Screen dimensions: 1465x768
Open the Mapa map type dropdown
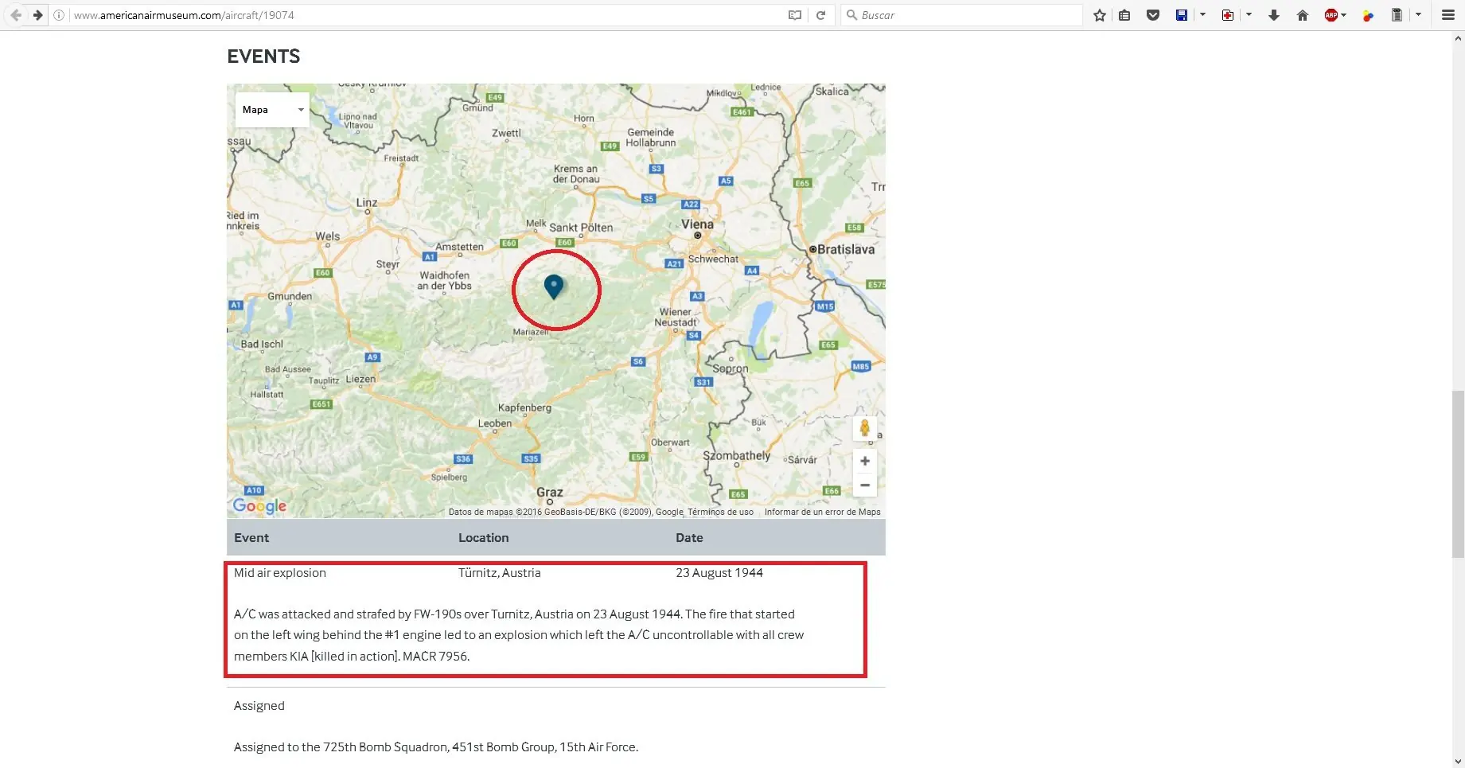[272, 110]
